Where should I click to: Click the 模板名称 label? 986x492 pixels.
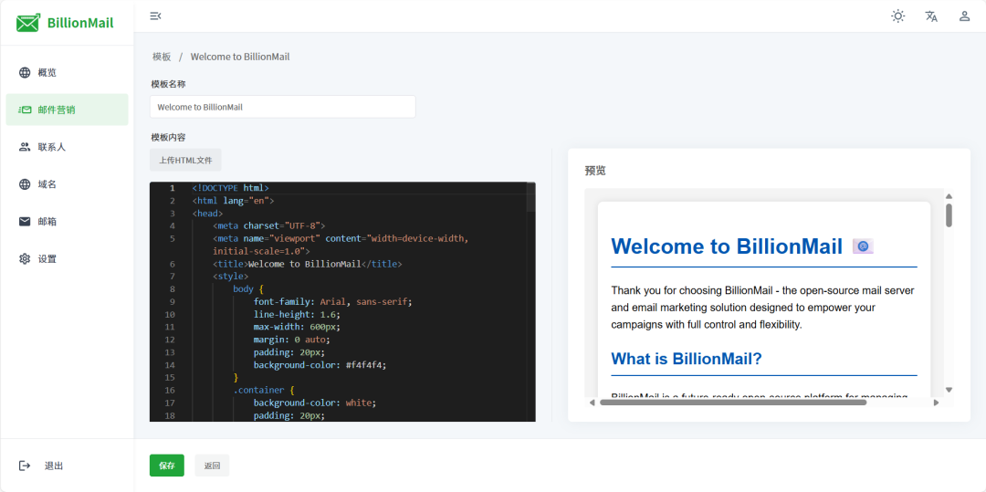pyautogui.click(x=168, y=84)
